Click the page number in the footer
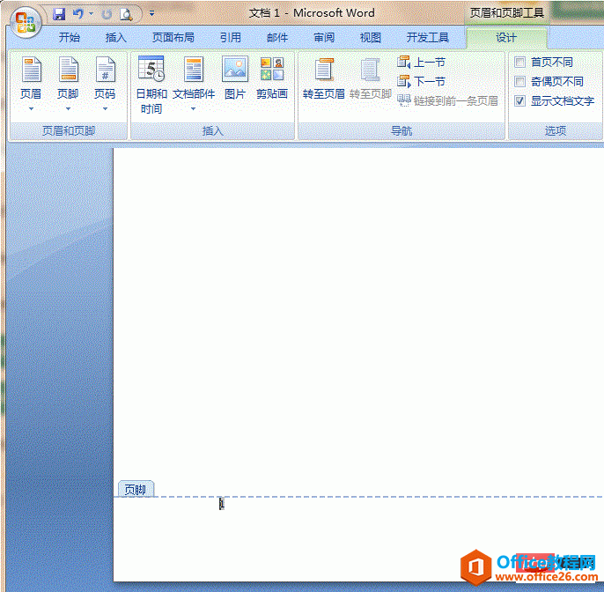This screenshot has height=592, width=604. (x=222, y=504)
